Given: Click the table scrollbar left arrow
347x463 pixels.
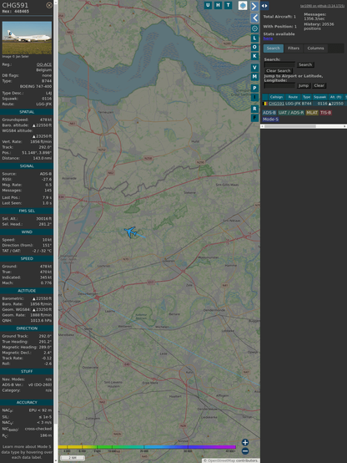Looking at the screenshot, I should coord(262,126).
